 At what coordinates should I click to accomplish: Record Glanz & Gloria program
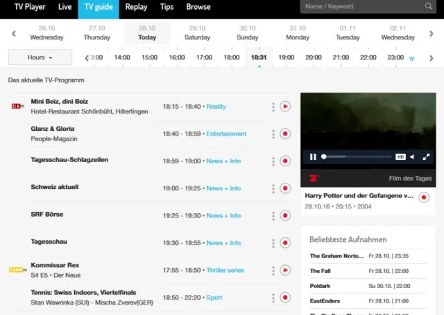tap(285, 134)
